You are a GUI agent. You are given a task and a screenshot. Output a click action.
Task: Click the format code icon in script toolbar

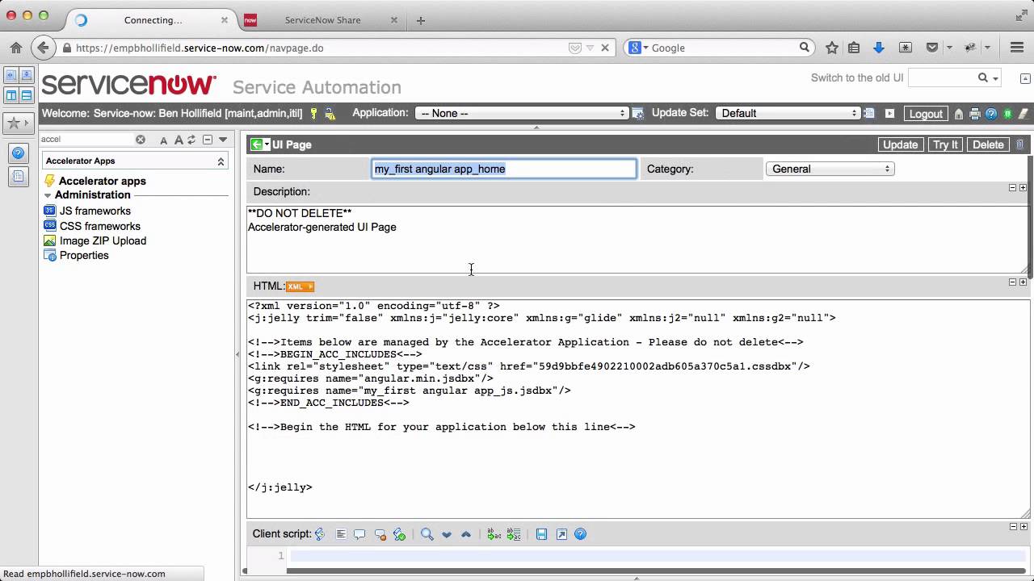341,534
